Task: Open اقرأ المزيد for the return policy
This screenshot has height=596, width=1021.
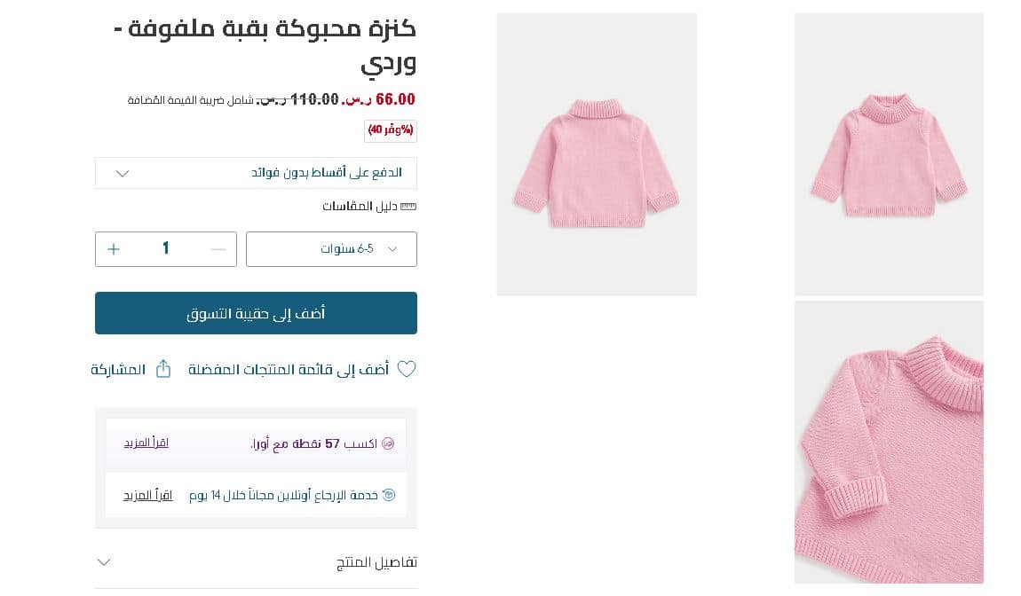Action: click(x=147, y=495)
